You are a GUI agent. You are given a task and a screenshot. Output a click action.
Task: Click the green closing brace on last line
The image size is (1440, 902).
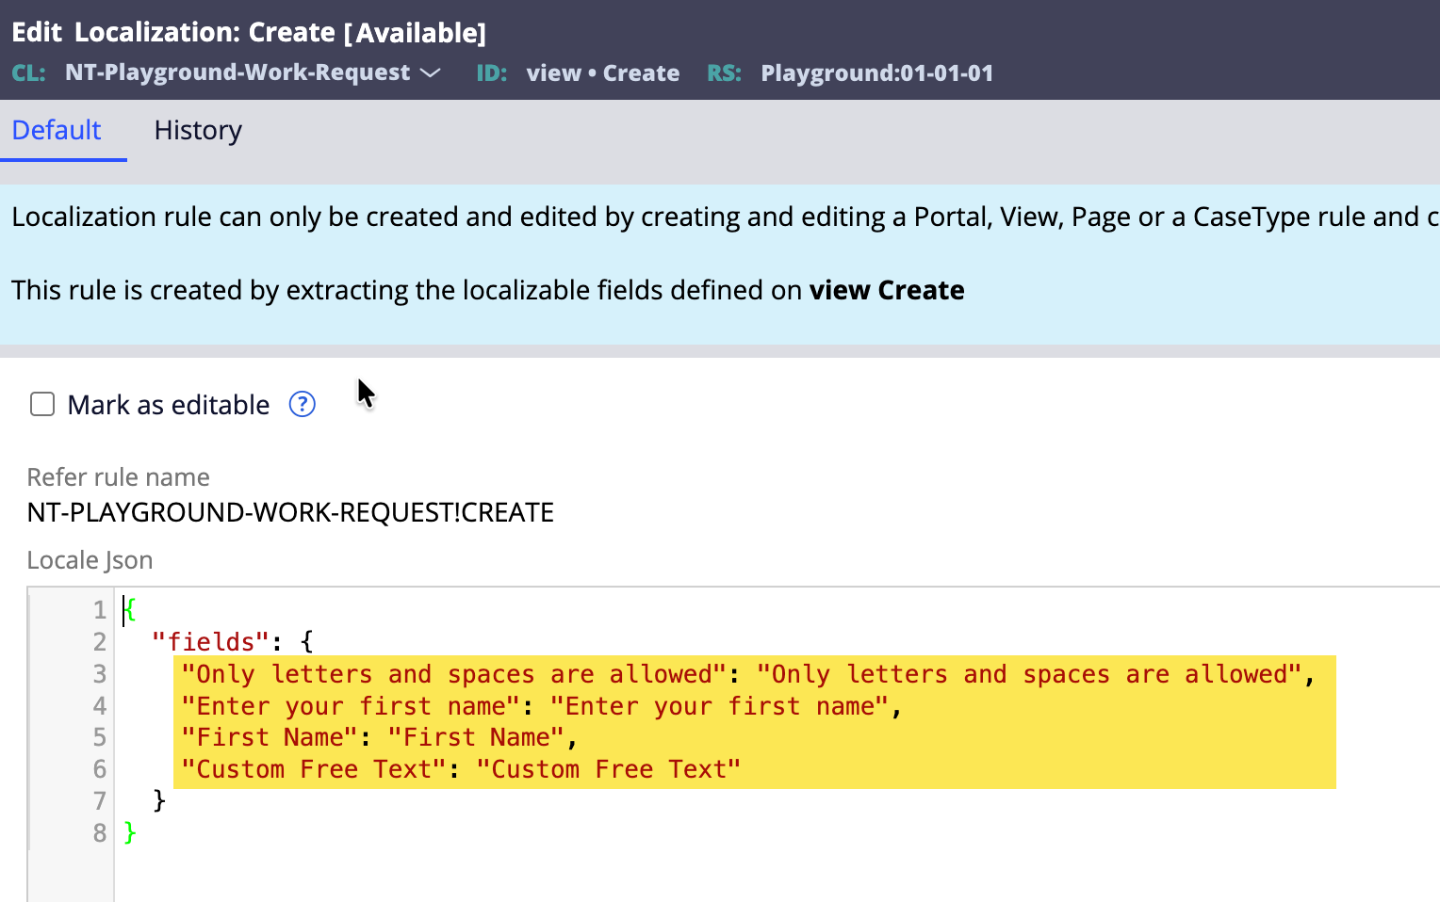pos(130,833)
